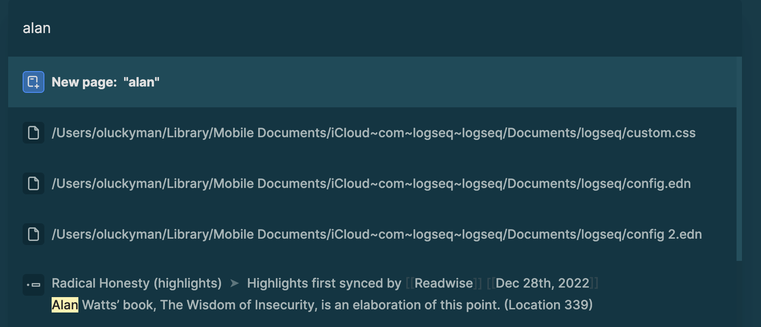Open the Radical Honesty (highlights) page

click(x=137, y=283)
